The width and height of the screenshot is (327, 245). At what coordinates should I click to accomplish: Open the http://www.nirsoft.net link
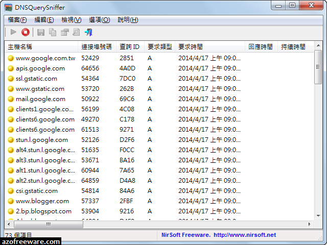click(245, 235)
